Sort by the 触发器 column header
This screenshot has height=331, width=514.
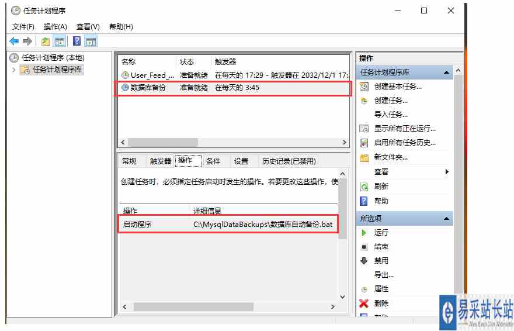280,61
